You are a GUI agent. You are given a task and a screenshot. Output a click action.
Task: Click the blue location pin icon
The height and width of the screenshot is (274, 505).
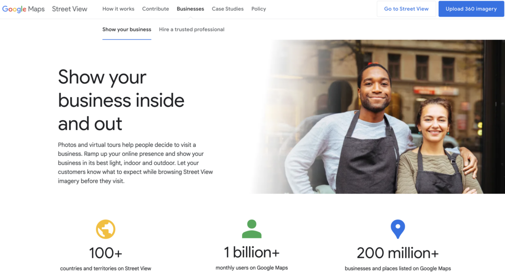click(398, 229)
